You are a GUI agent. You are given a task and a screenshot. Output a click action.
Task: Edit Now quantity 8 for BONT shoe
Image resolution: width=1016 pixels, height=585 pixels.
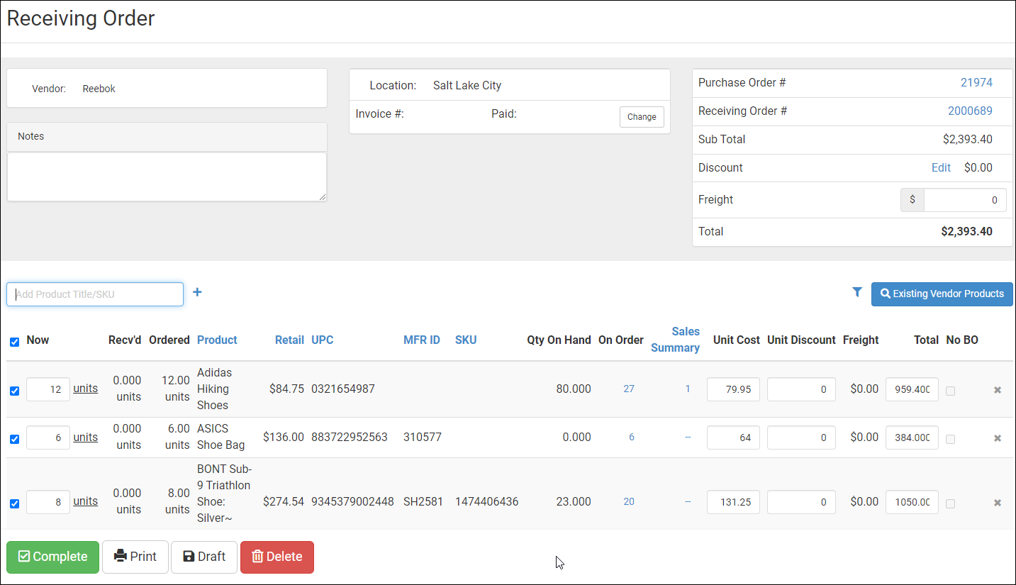pyautogui.click(x=48, y=502)
